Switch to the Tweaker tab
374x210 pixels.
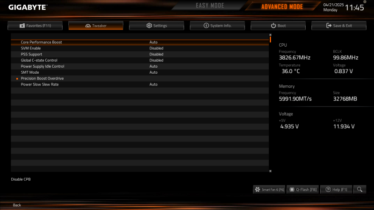pyautogui.click(x=96, y=26)
